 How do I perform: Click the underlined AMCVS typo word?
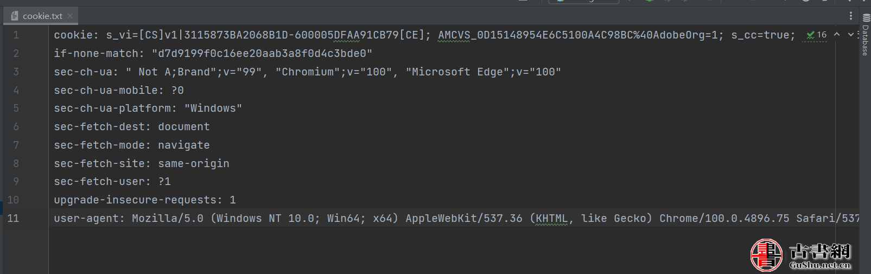(x=454, y=35)
